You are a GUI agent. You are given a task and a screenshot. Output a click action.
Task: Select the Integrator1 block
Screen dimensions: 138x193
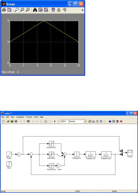(77, 154)
